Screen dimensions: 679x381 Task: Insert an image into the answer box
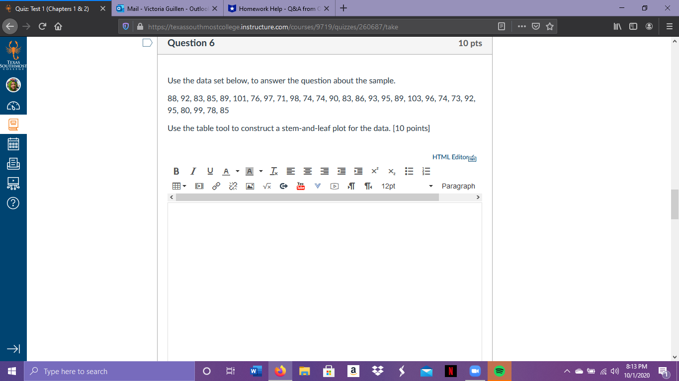tap(250, 186)
